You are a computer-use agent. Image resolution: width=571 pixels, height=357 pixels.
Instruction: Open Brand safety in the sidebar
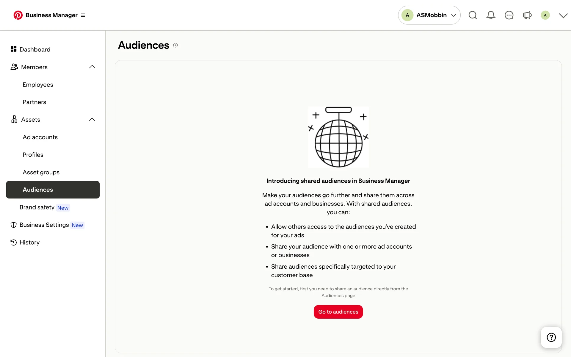37,207
